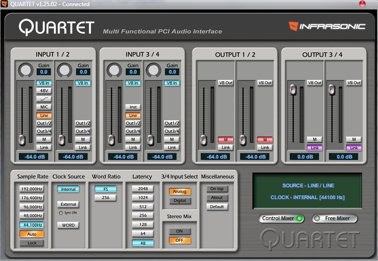Viewport: 378px width, 261px height.
Task: Toggle Link on Output 4
Action: point(354,148)
